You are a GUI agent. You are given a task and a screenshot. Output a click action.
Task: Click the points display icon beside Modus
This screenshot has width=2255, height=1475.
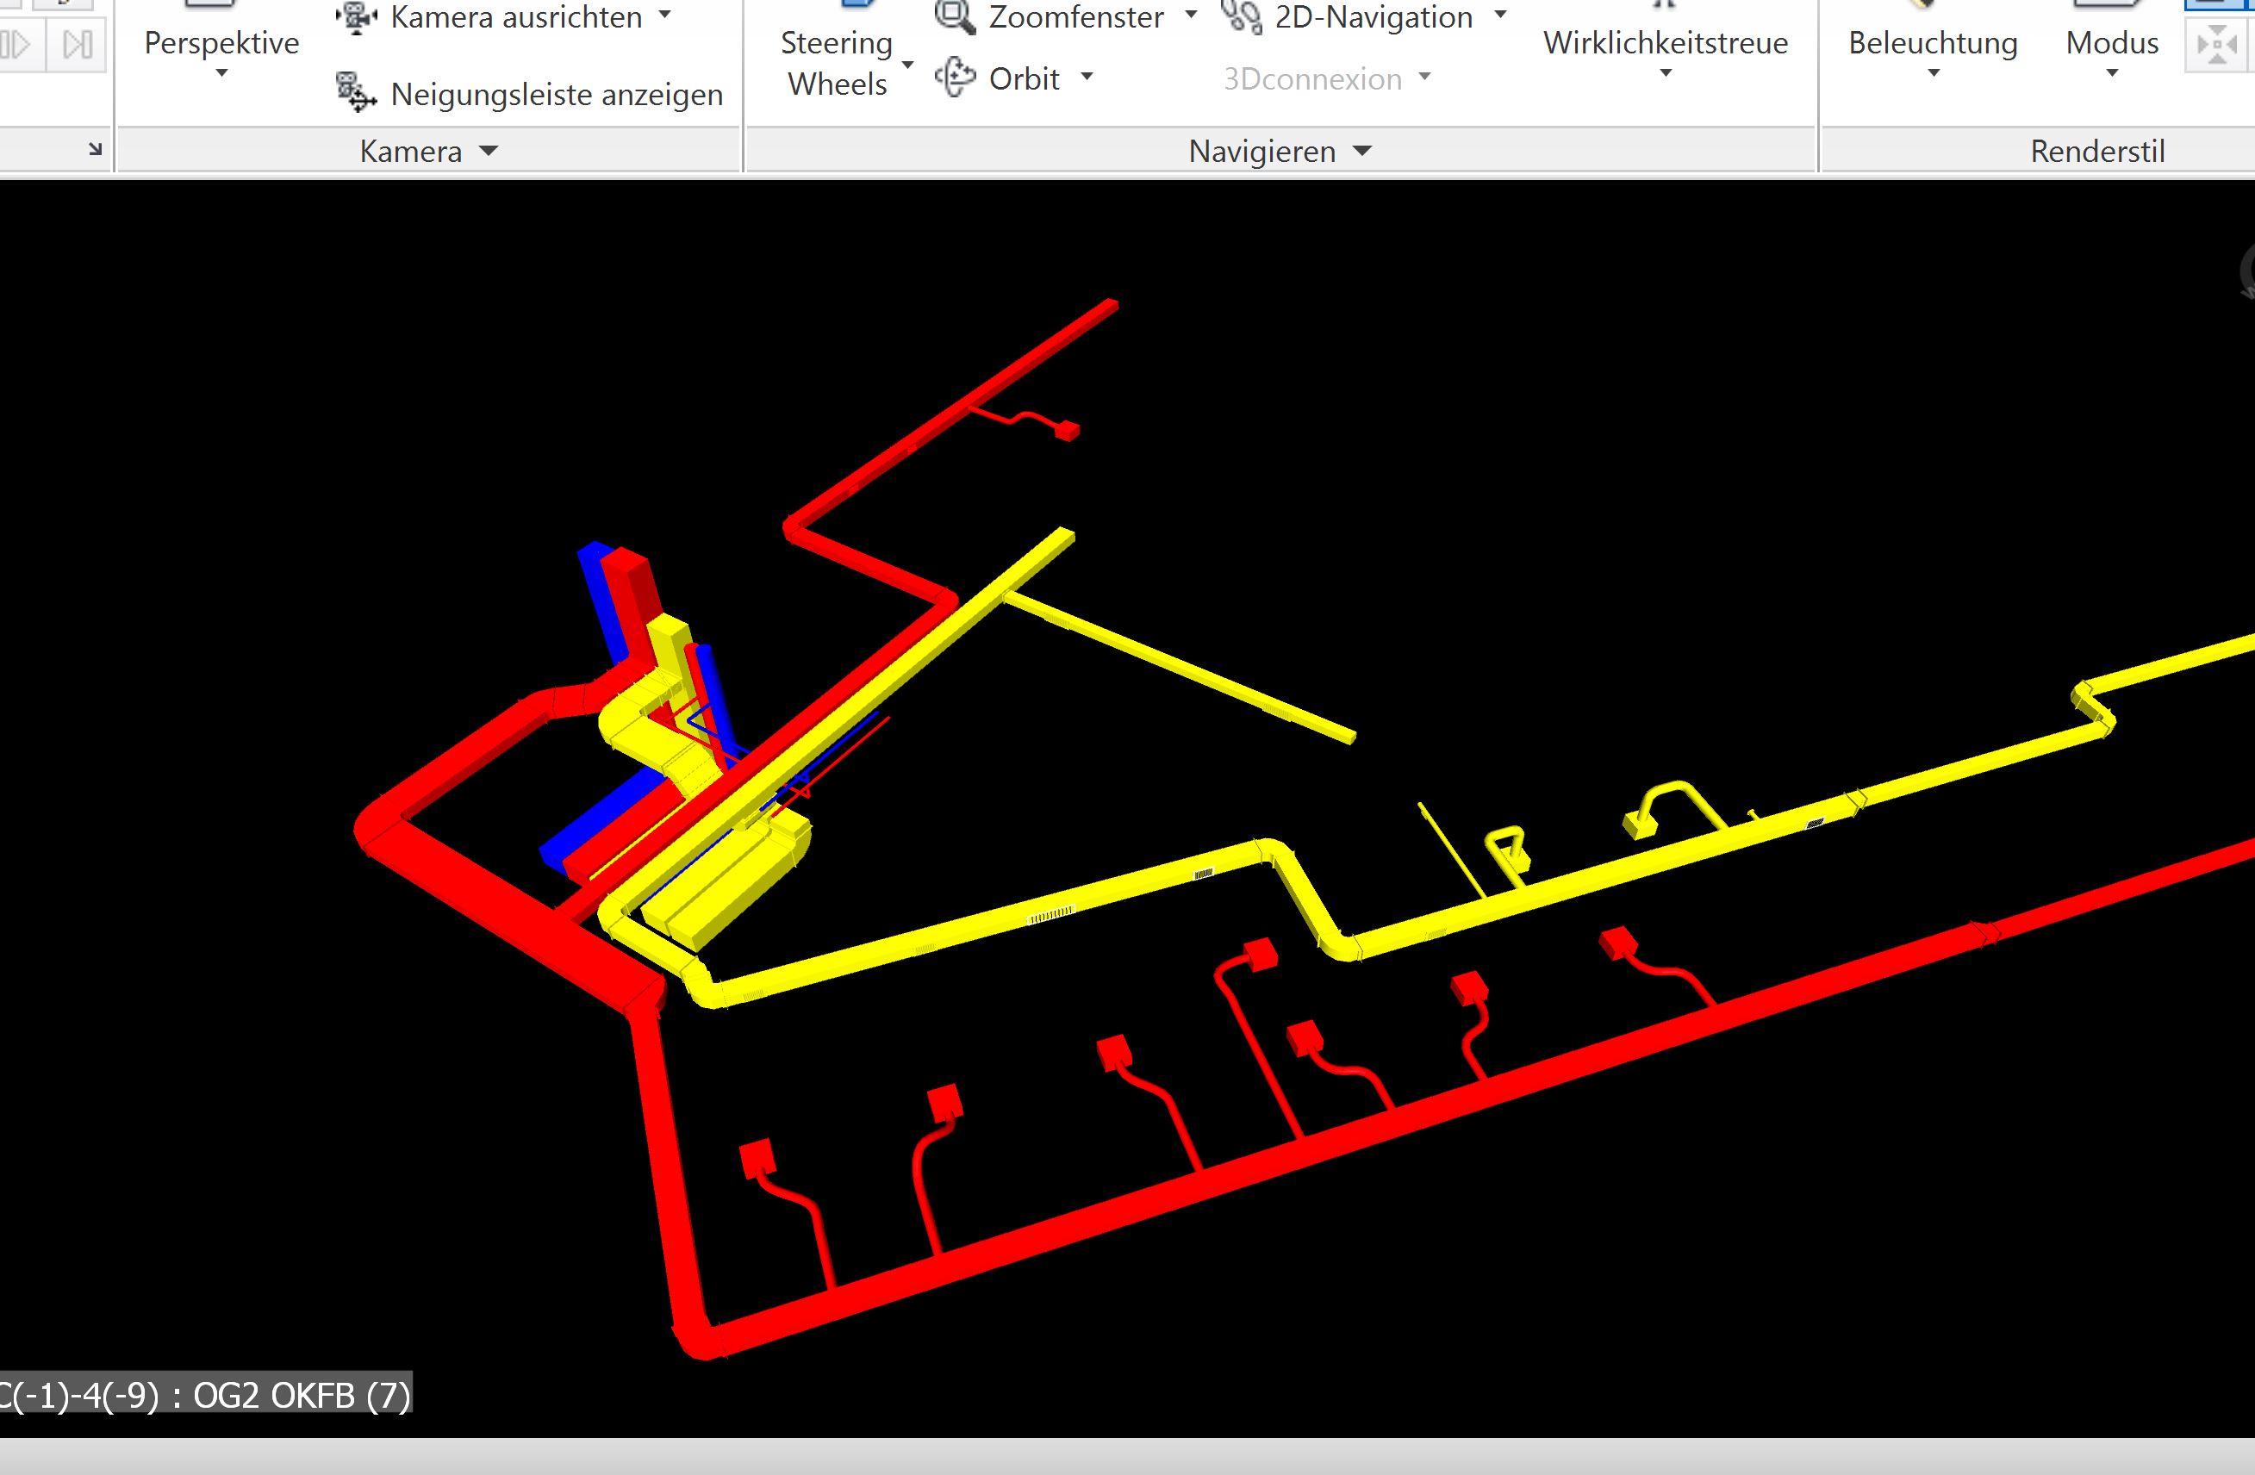(2219, 45)
